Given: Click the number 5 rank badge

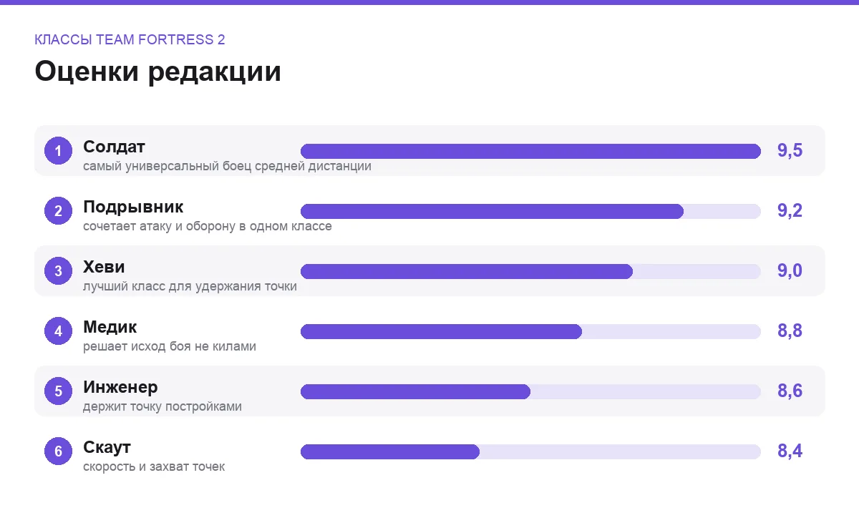Looking at the screenshot, I should 59,391.
